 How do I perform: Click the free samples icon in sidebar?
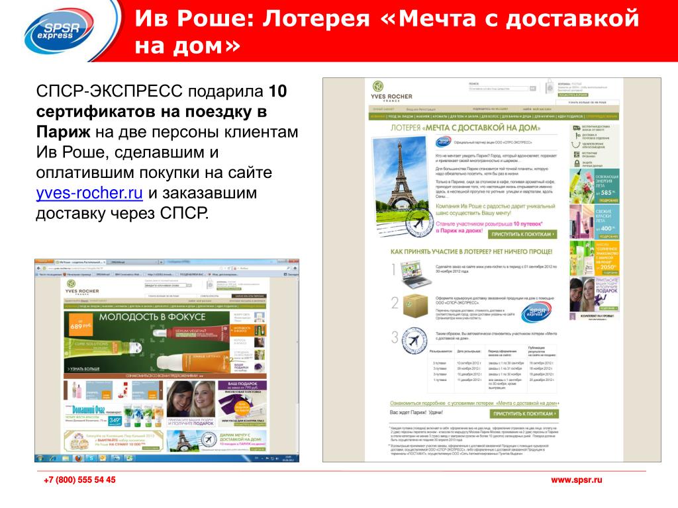(x=577, y=154)
